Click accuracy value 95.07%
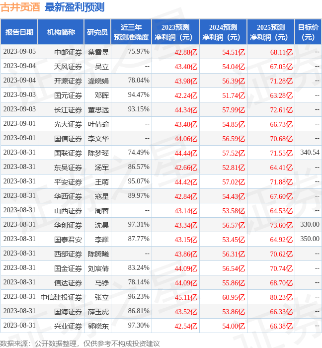The height and width of the screenshot is (348, 322). tap(139, 181)
